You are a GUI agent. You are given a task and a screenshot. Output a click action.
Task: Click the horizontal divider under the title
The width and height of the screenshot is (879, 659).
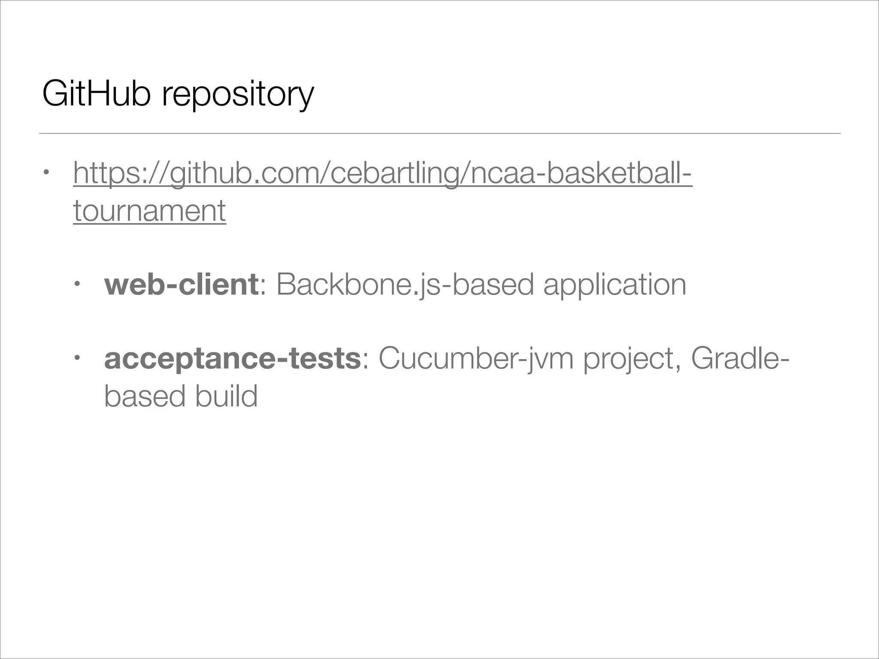pyautogui.click(x=439, y=133)
